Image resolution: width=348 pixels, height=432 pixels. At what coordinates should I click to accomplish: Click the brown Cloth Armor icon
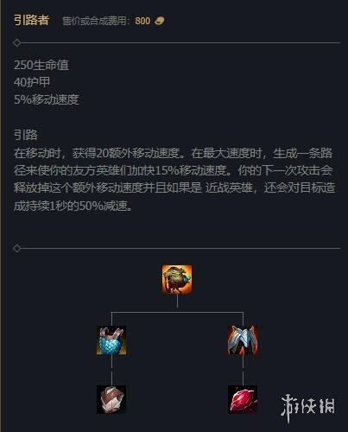[111, 399]
